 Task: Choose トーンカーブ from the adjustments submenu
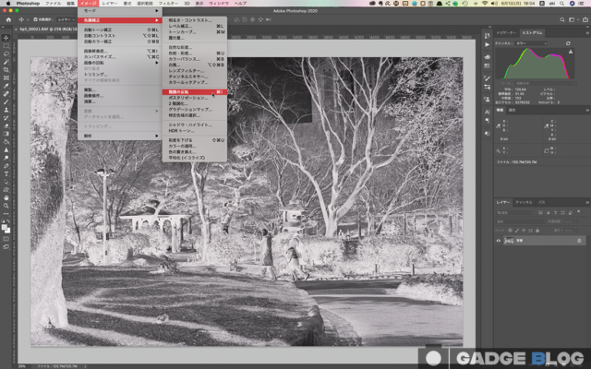(195, 32)
